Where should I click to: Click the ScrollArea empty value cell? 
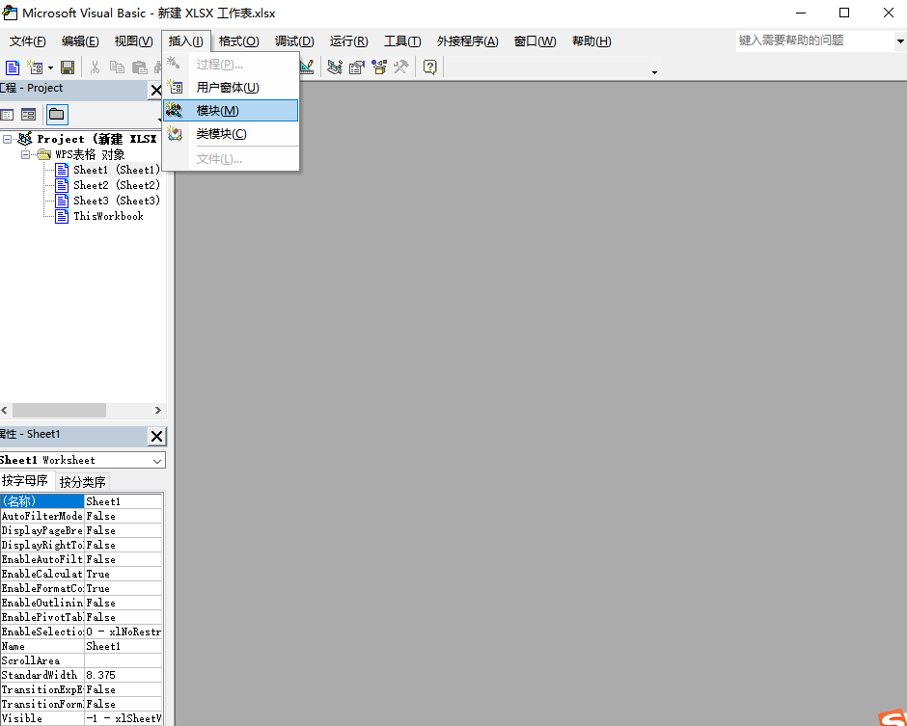point(123,660)
